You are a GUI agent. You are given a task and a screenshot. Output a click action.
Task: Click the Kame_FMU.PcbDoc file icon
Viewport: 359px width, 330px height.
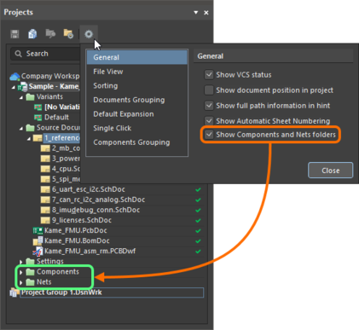(x=38, y=230)
